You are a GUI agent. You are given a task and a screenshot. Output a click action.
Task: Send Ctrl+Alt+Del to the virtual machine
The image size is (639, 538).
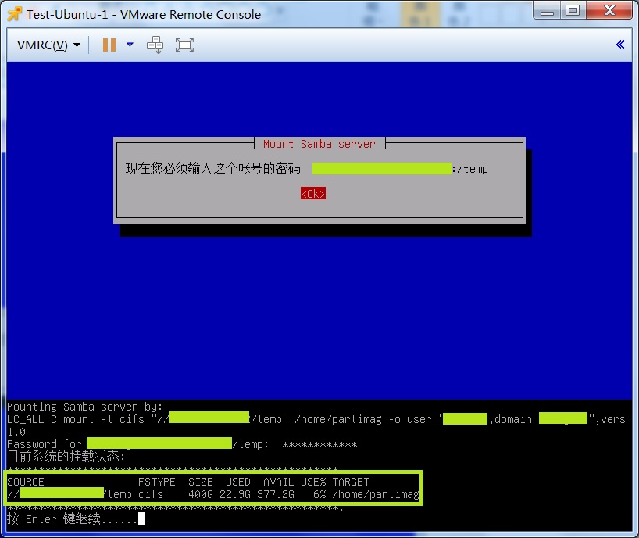click(x=155, y=45)
